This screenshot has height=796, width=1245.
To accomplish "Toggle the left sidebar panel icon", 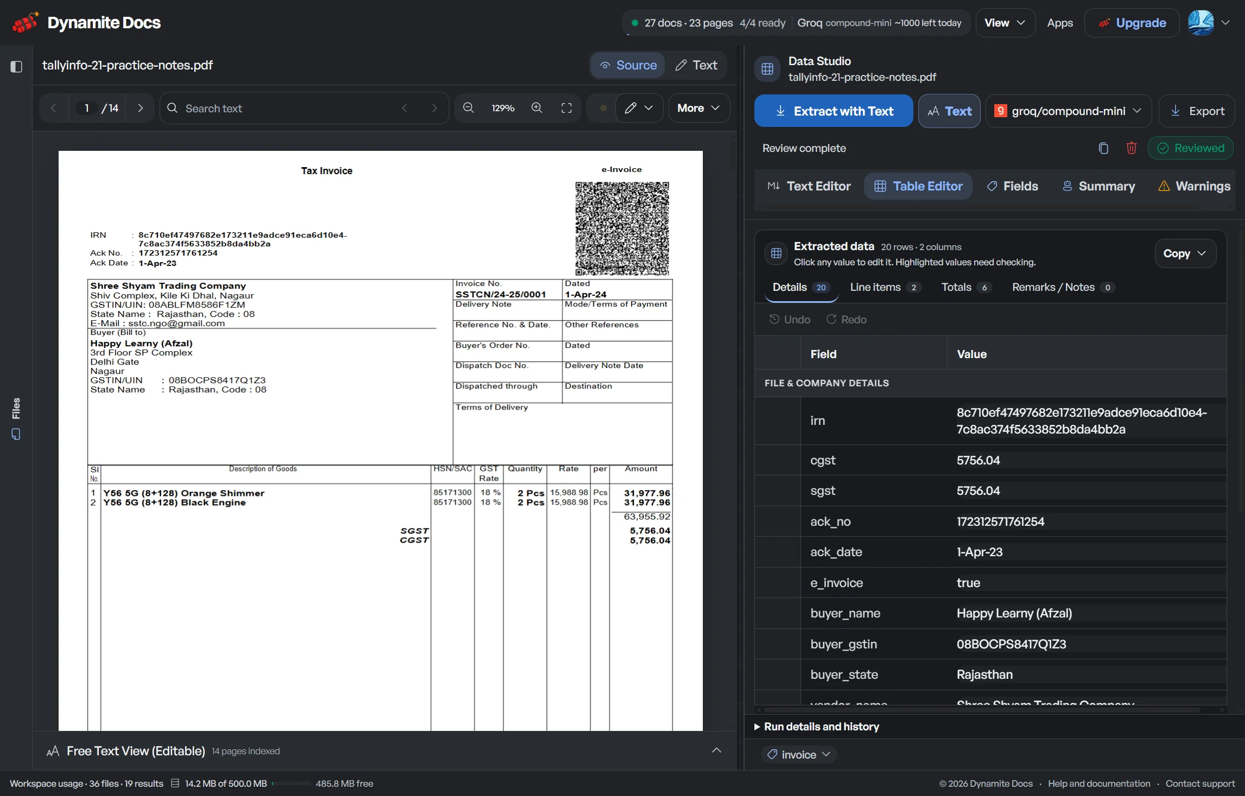I will pos(16,66).
